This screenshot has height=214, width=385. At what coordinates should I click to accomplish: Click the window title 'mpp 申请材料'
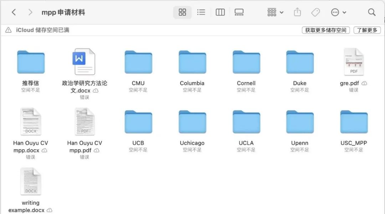pos(63,12)
